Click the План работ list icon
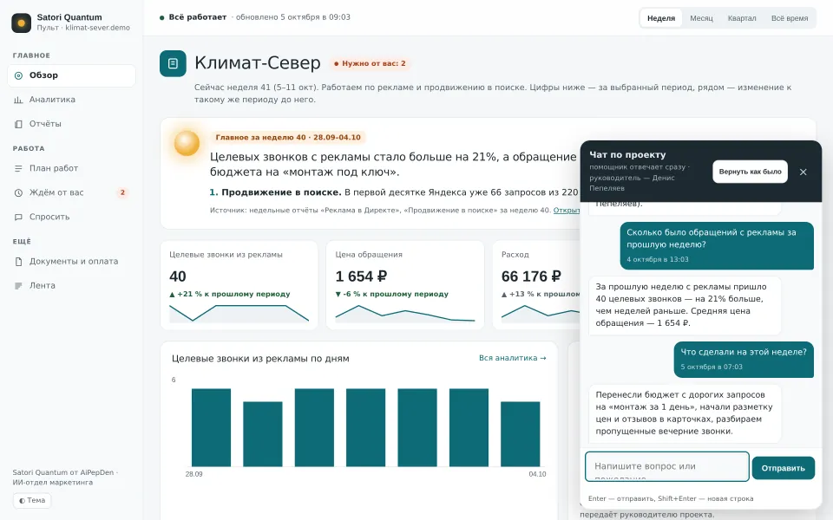Viewport: 833px width, 520px height. point(18,169)
